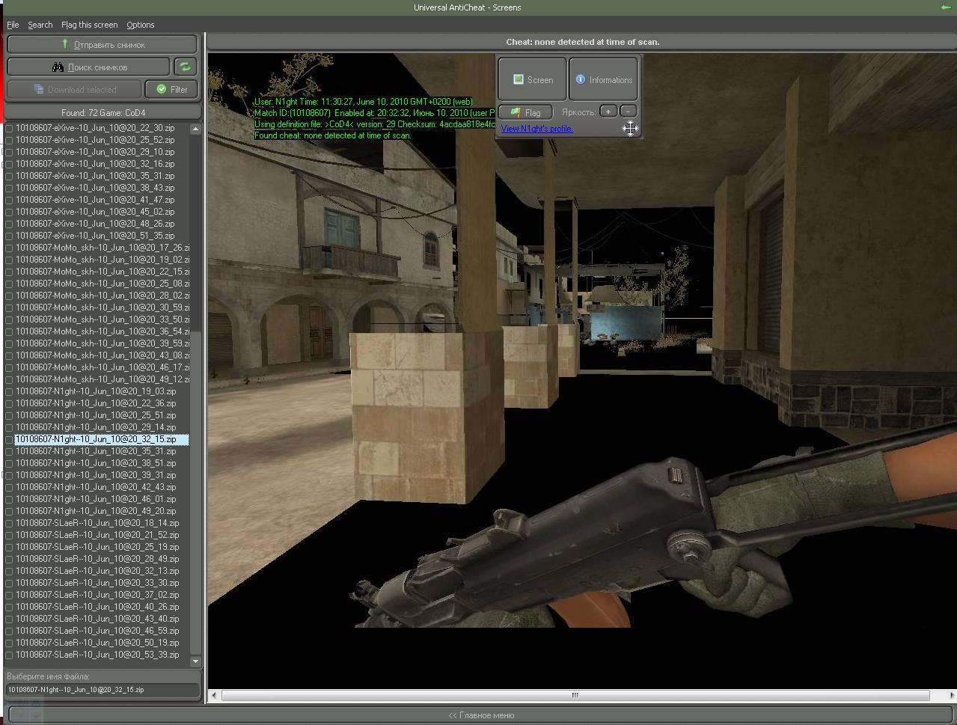This screenshot has width=957, height=725.
Task: Open the Screen view button
Action: [533, 79]
